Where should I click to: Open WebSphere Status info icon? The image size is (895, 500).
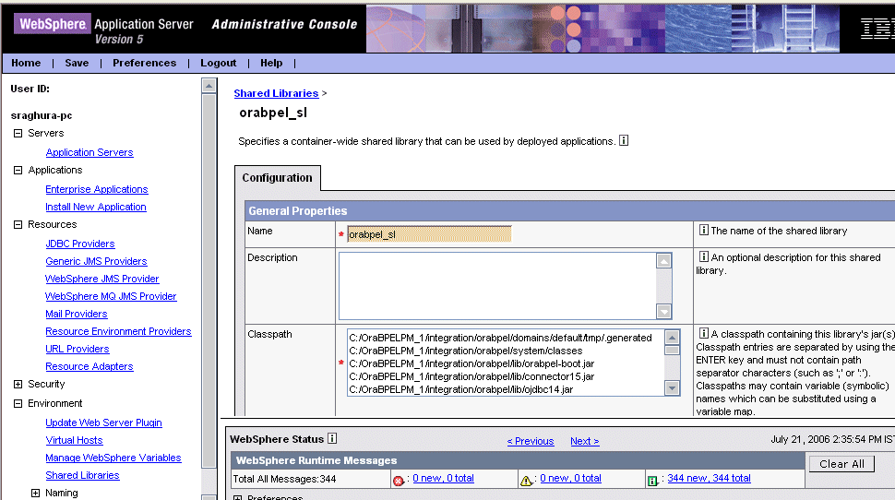click(332, 438)
